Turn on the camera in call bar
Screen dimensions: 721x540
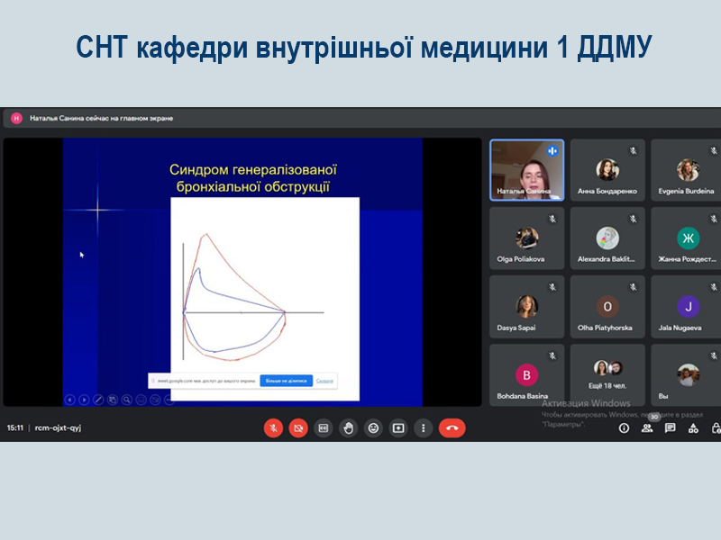pos(298,428)
